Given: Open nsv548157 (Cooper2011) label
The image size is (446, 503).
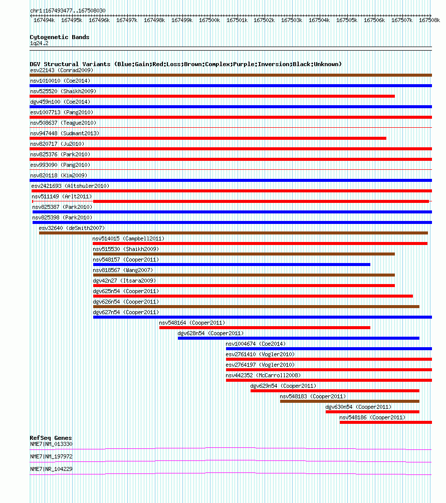Looking at the screenshot, I should pyautogui.click(x=126, y=260).
